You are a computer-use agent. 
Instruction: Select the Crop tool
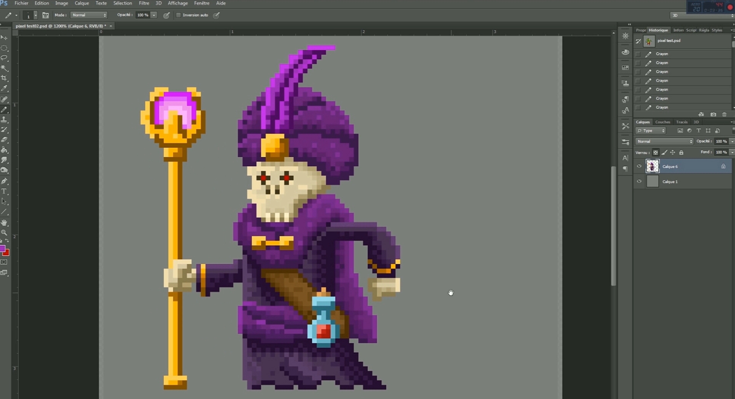(4, 78)
